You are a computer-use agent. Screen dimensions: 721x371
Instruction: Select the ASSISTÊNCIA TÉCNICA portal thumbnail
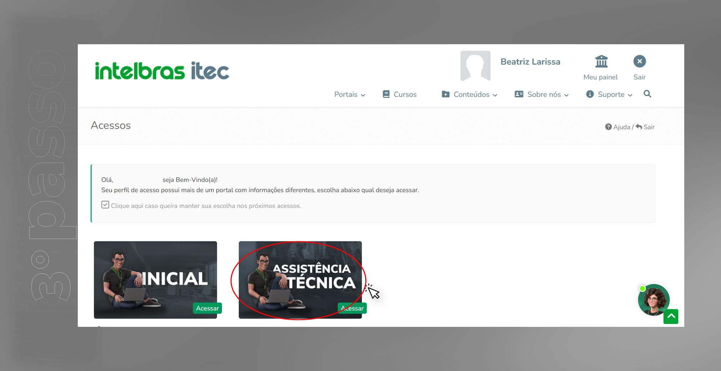(300, 279)
